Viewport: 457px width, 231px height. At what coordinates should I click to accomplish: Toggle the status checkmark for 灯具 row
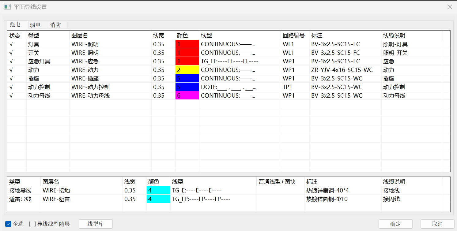click(11, 44)
